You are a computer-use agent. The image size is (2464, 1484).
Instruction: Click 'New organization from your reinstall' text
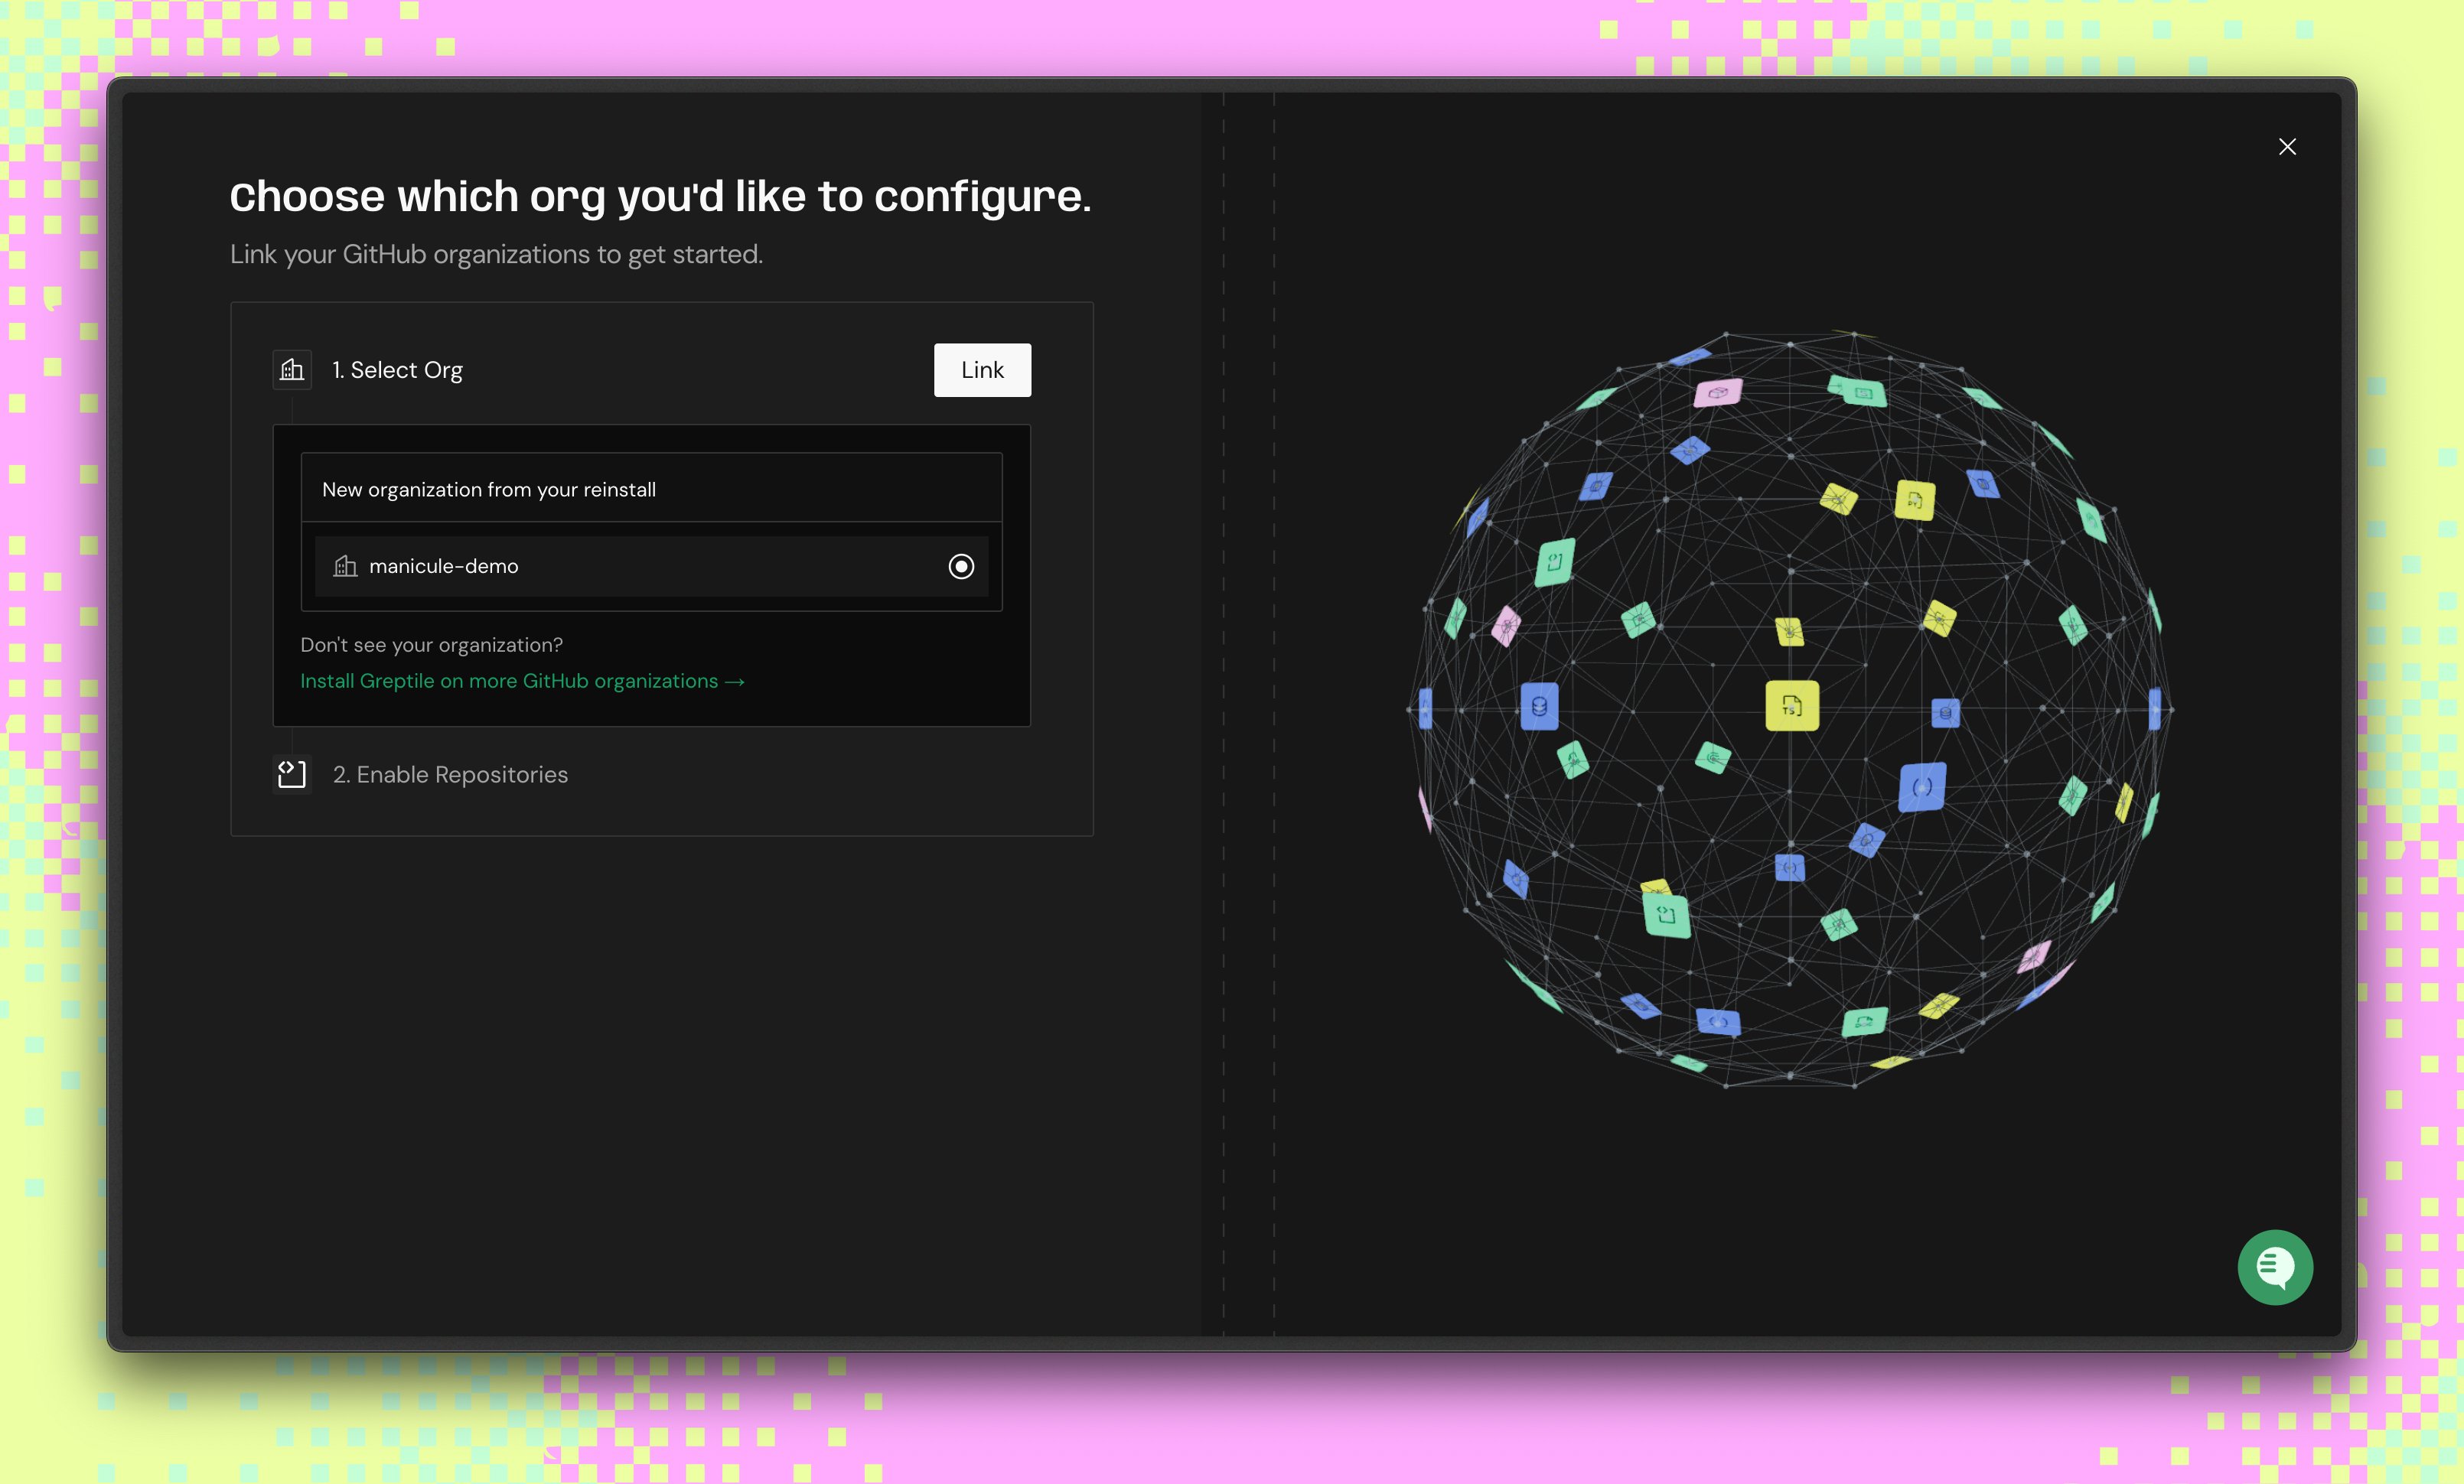point(489,490)
